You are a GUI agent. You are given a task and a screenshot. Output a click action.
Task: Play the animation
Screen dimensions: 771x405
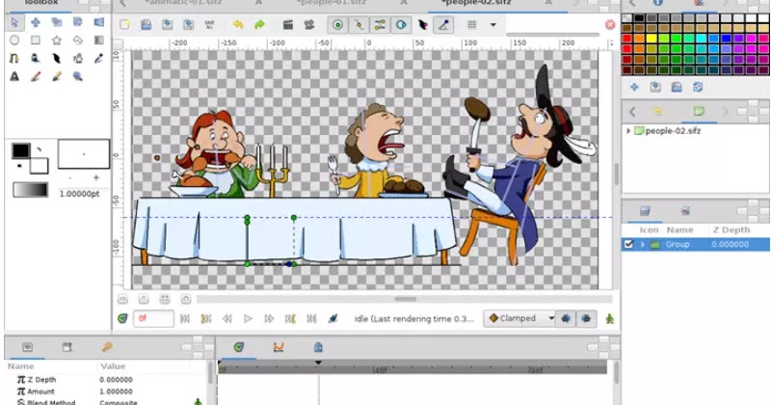[249, 319]
